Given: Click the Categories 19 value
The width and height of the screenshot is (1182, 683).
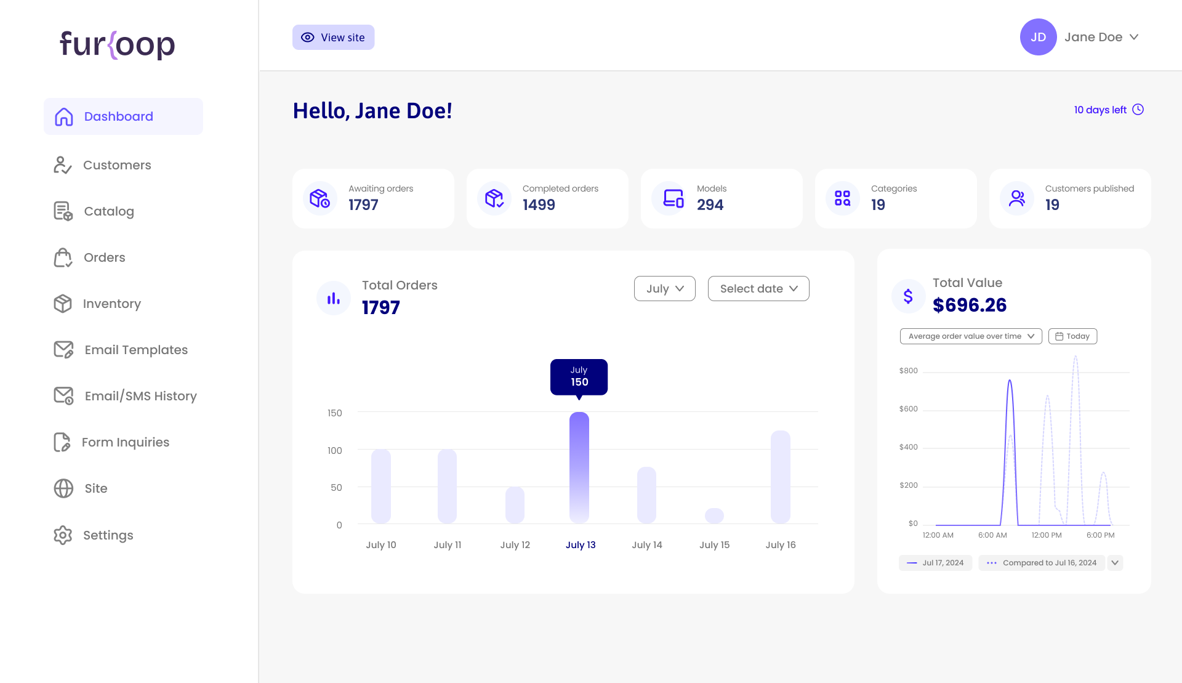Looking at the screenshot, I should (x=878, y=205).
